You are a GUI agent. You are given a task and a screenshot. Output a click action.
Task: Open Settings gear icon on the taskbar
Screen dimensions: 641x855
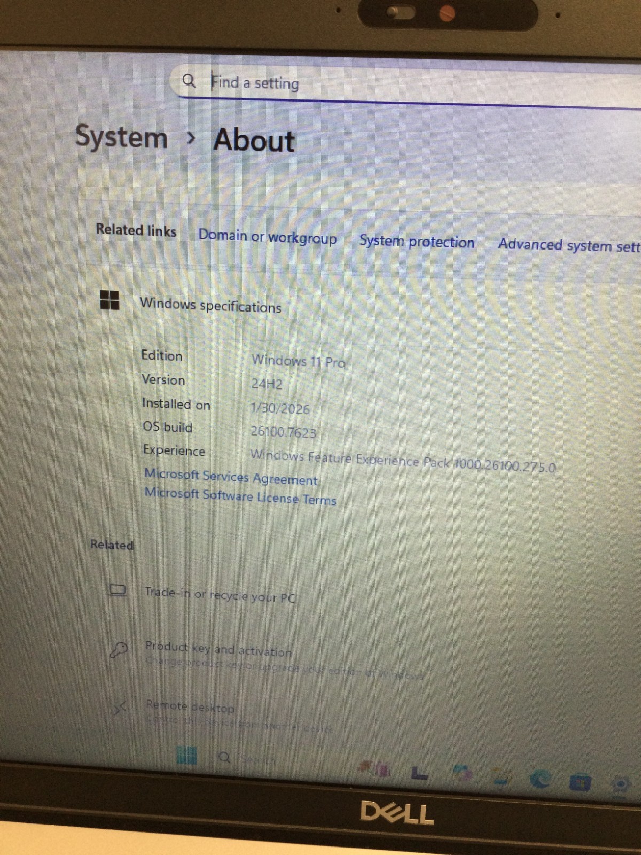[620, 784]
